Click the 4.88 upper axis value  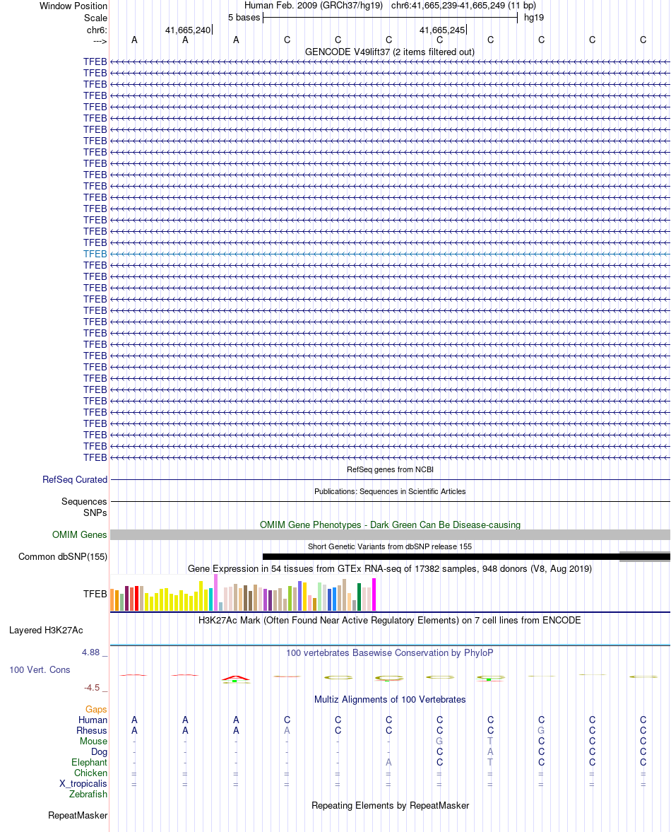point(90,652)
